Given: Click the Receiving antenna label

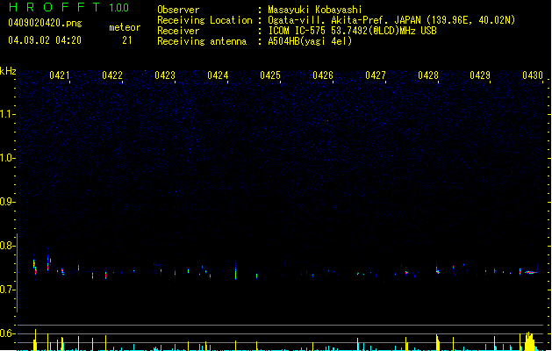Looking at the screenshot, I should 202,41.
